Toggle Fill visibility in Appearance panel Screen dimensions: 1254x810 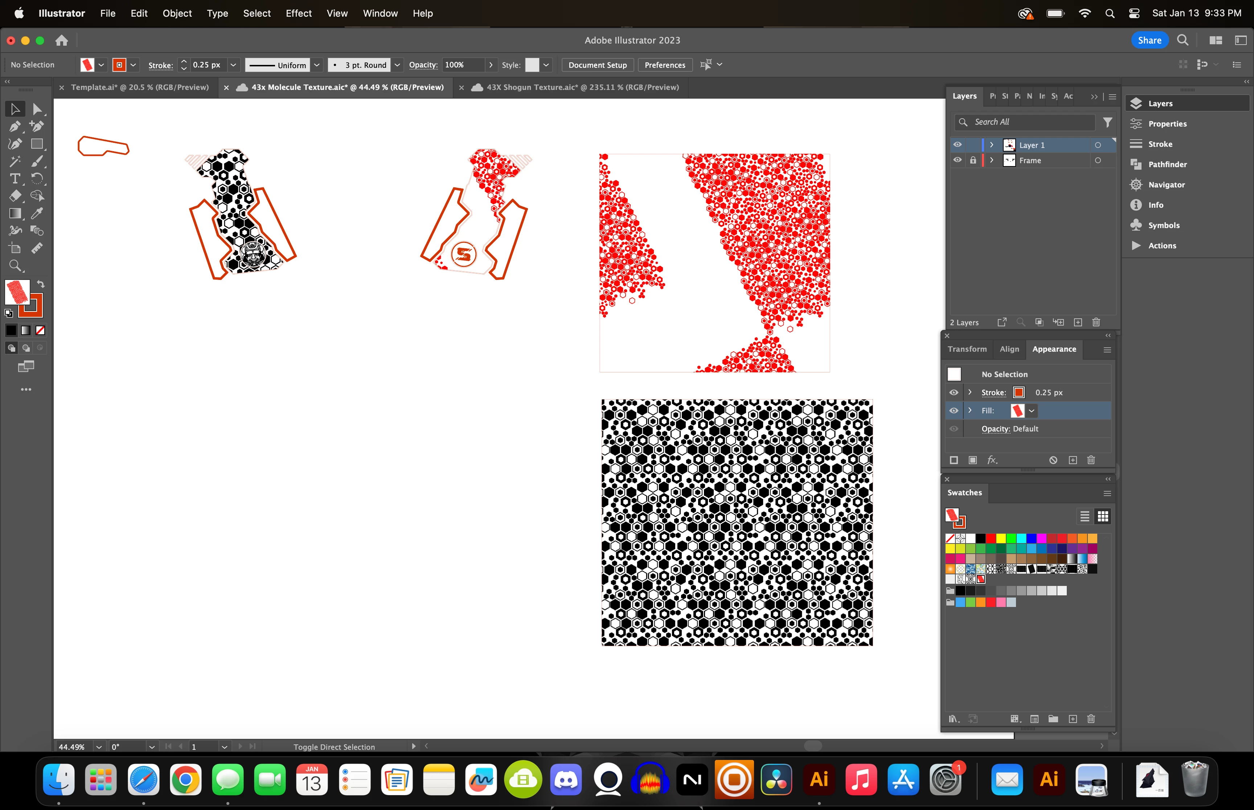[x=954, y=410]
